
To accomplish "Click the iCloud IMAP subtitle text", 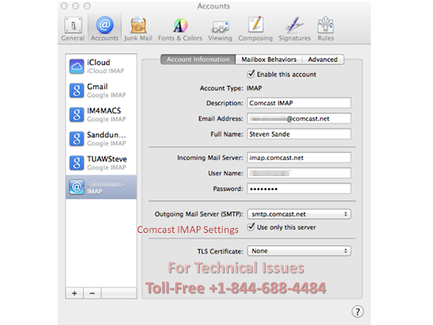I will (x=106, y=71).
